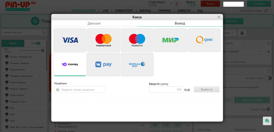Choose the QIWI wallet option
The height and width of the screenshot is (132, 274).
[x=204, y=40]
